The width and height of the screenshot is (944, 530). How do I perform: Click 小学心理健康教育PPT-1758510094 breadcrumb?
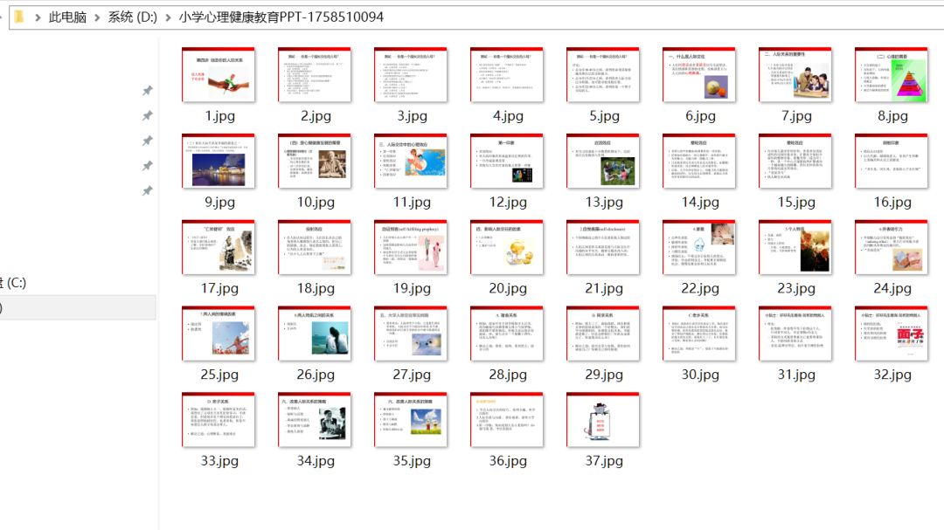tap(281, 17)
